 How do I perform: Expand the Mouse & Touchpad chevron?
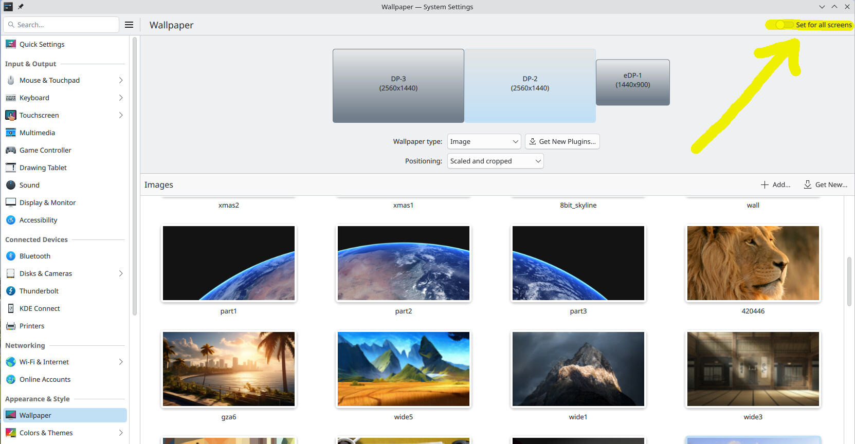pyautogui.click(x=121, y=80)
